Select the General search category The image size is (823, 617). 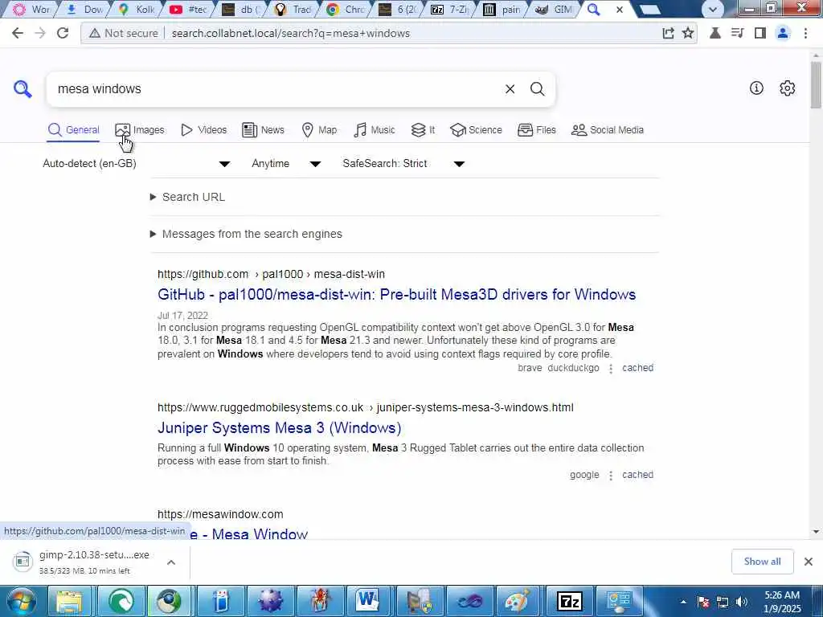(x=73, y=129)
